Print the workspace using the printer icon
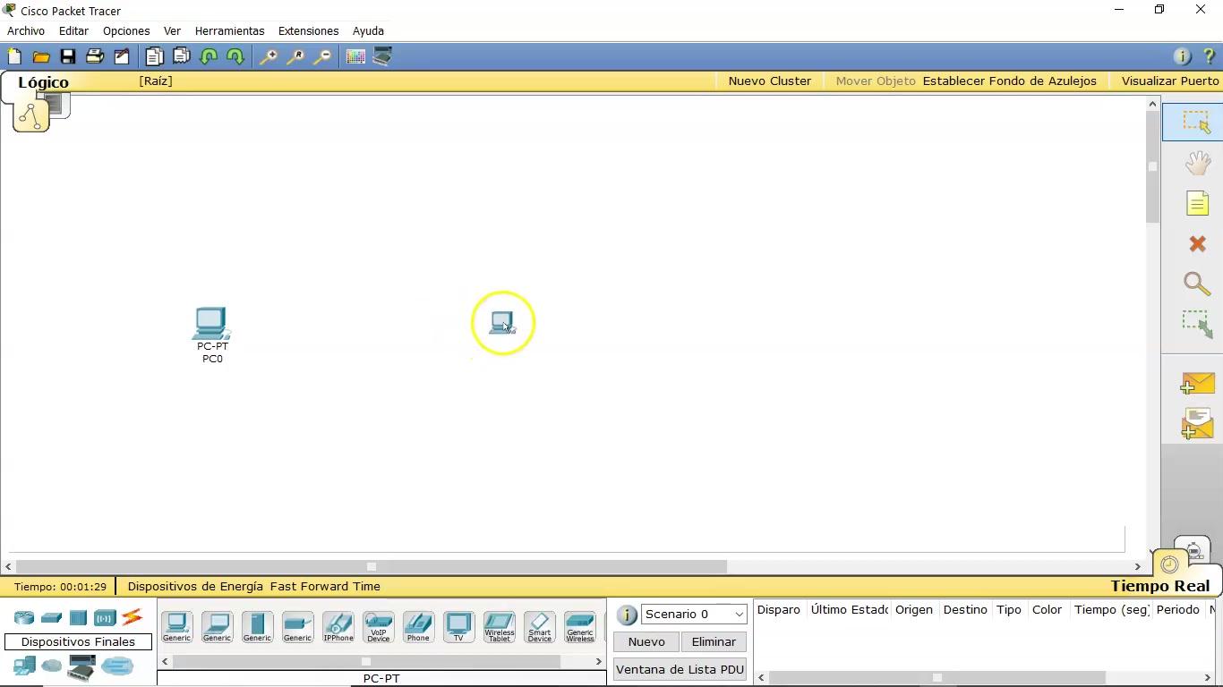Viewport: 1223px width, 687px height. (95, 56)
